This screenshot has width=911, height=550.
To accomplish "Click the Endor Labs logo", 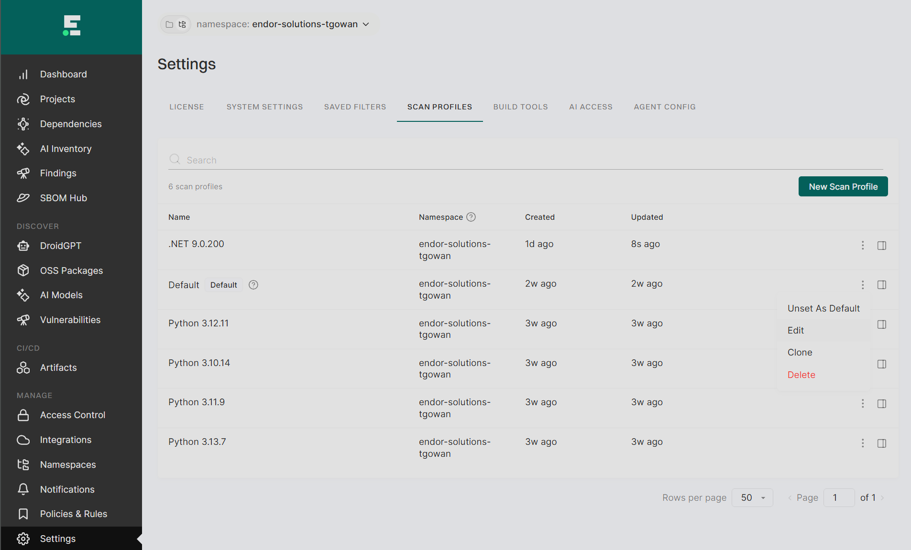I will click(72, 26).
